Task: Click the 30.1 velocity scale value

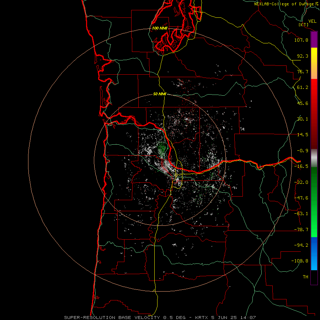Action: 303,119
